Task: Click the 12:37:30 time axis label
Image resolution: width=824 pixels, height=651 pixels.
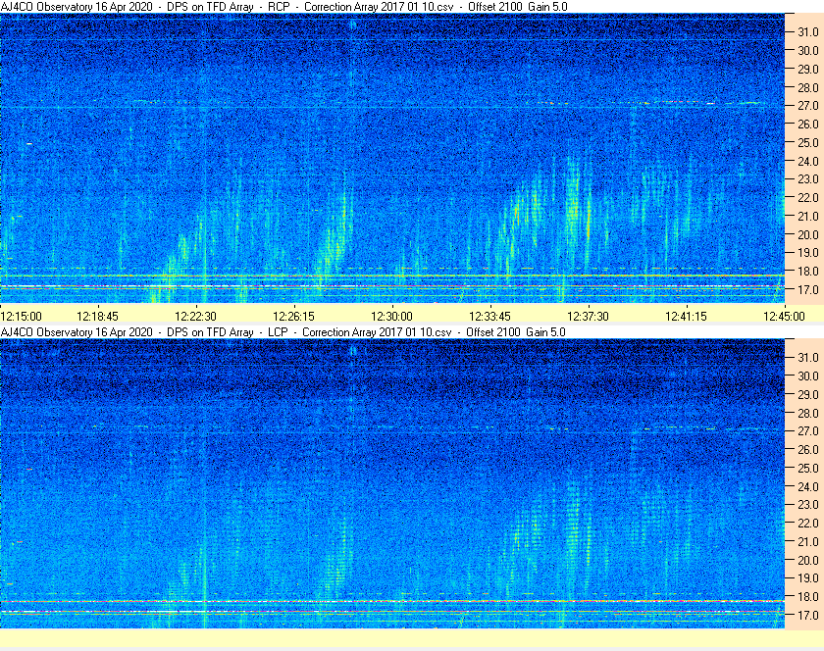Action: point(588,316)
